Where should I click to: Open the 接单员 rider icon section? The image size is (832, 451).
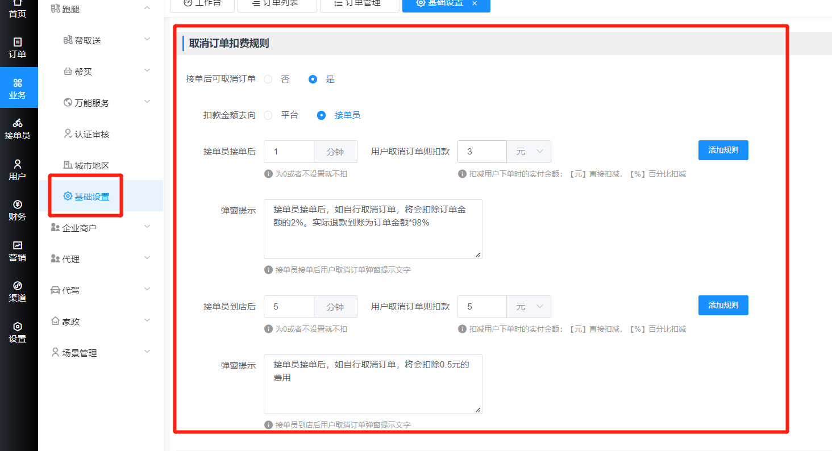(18, 123)
